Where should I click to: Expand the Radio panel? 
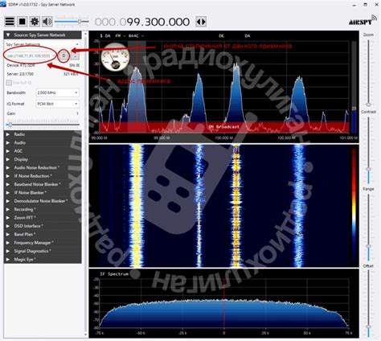[43, 134]
